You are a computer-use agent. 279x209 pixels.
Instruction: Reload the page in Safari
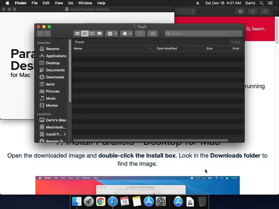[192, 11]
